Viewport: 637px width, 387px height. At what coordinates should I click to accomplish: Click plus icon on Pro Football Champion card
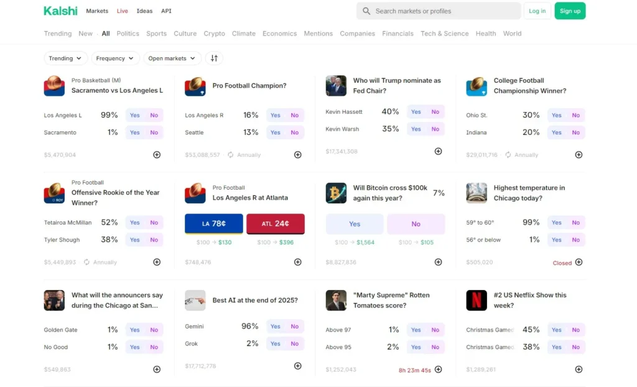coord(297,155)
